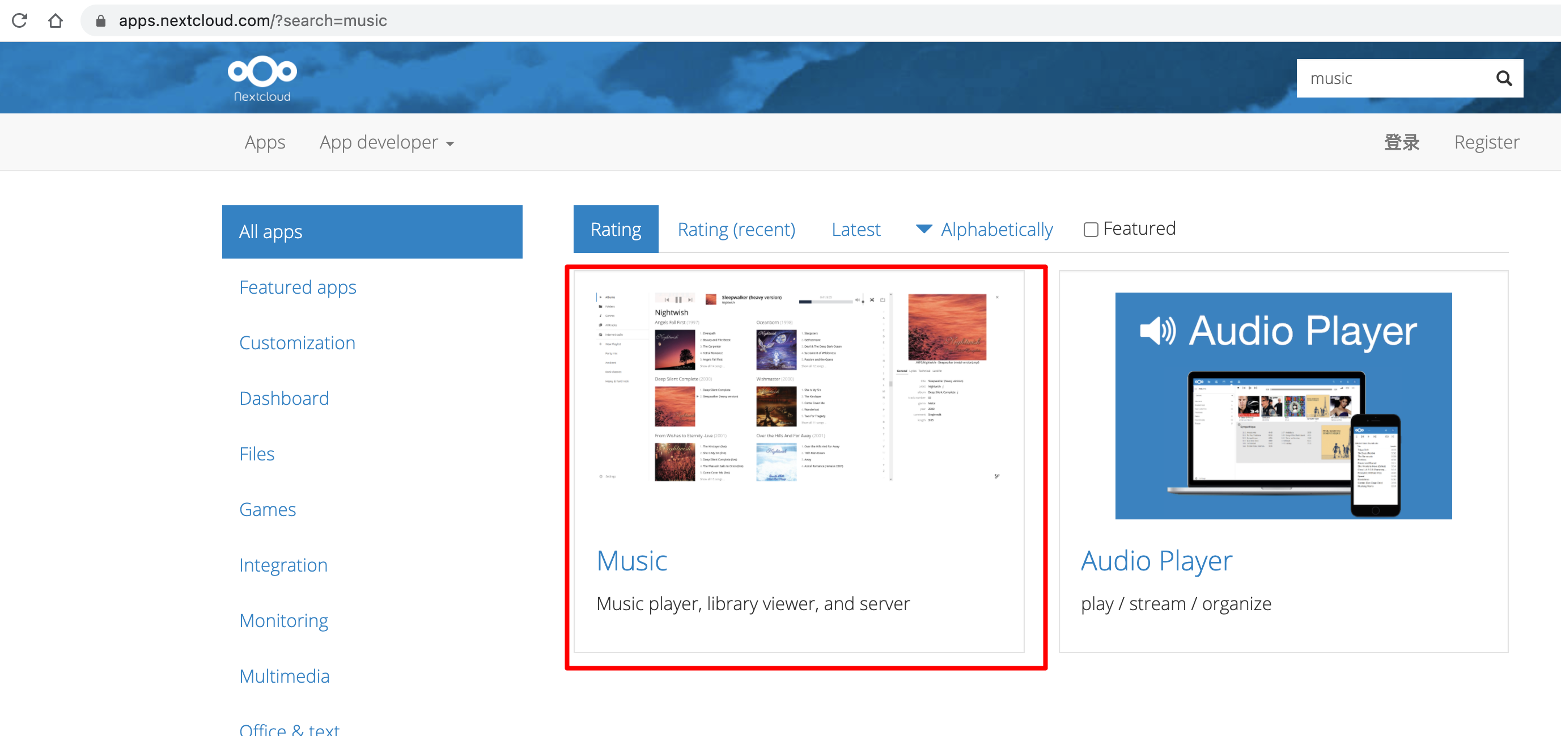This screenshot has width=1561, height=736.
Task: Sort by the Rating (recent) tab
Action: point(736,229)
